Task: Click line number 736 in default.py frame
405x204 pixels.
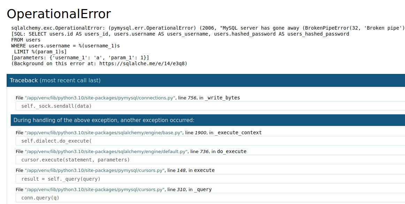Action: coord(204,151)
